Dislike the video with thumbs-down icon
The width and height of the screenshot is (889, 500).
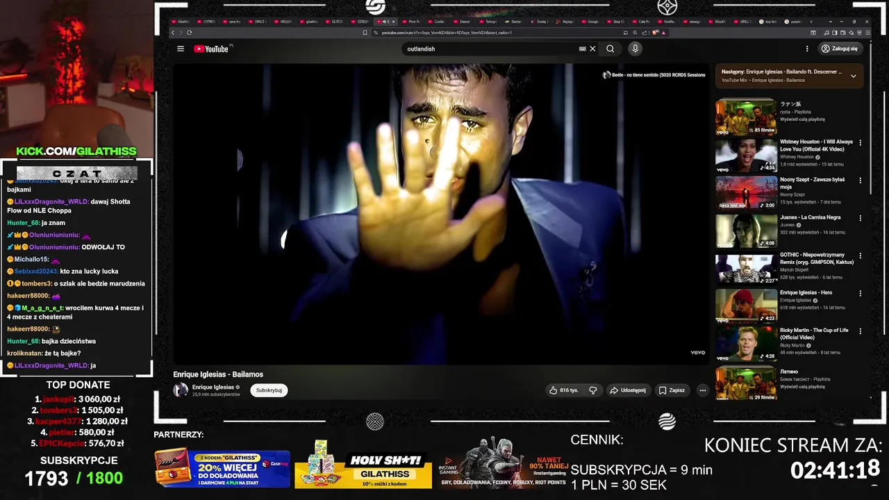593,390
